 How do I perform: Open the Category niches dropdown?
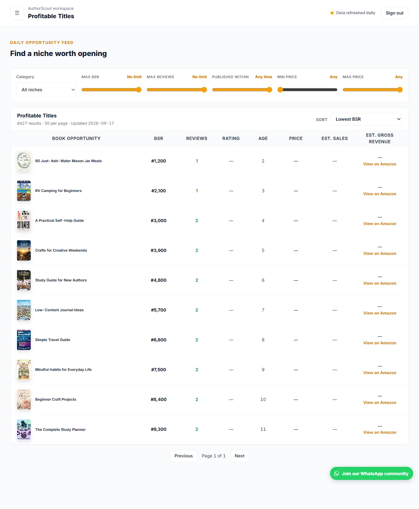point(46,90)
